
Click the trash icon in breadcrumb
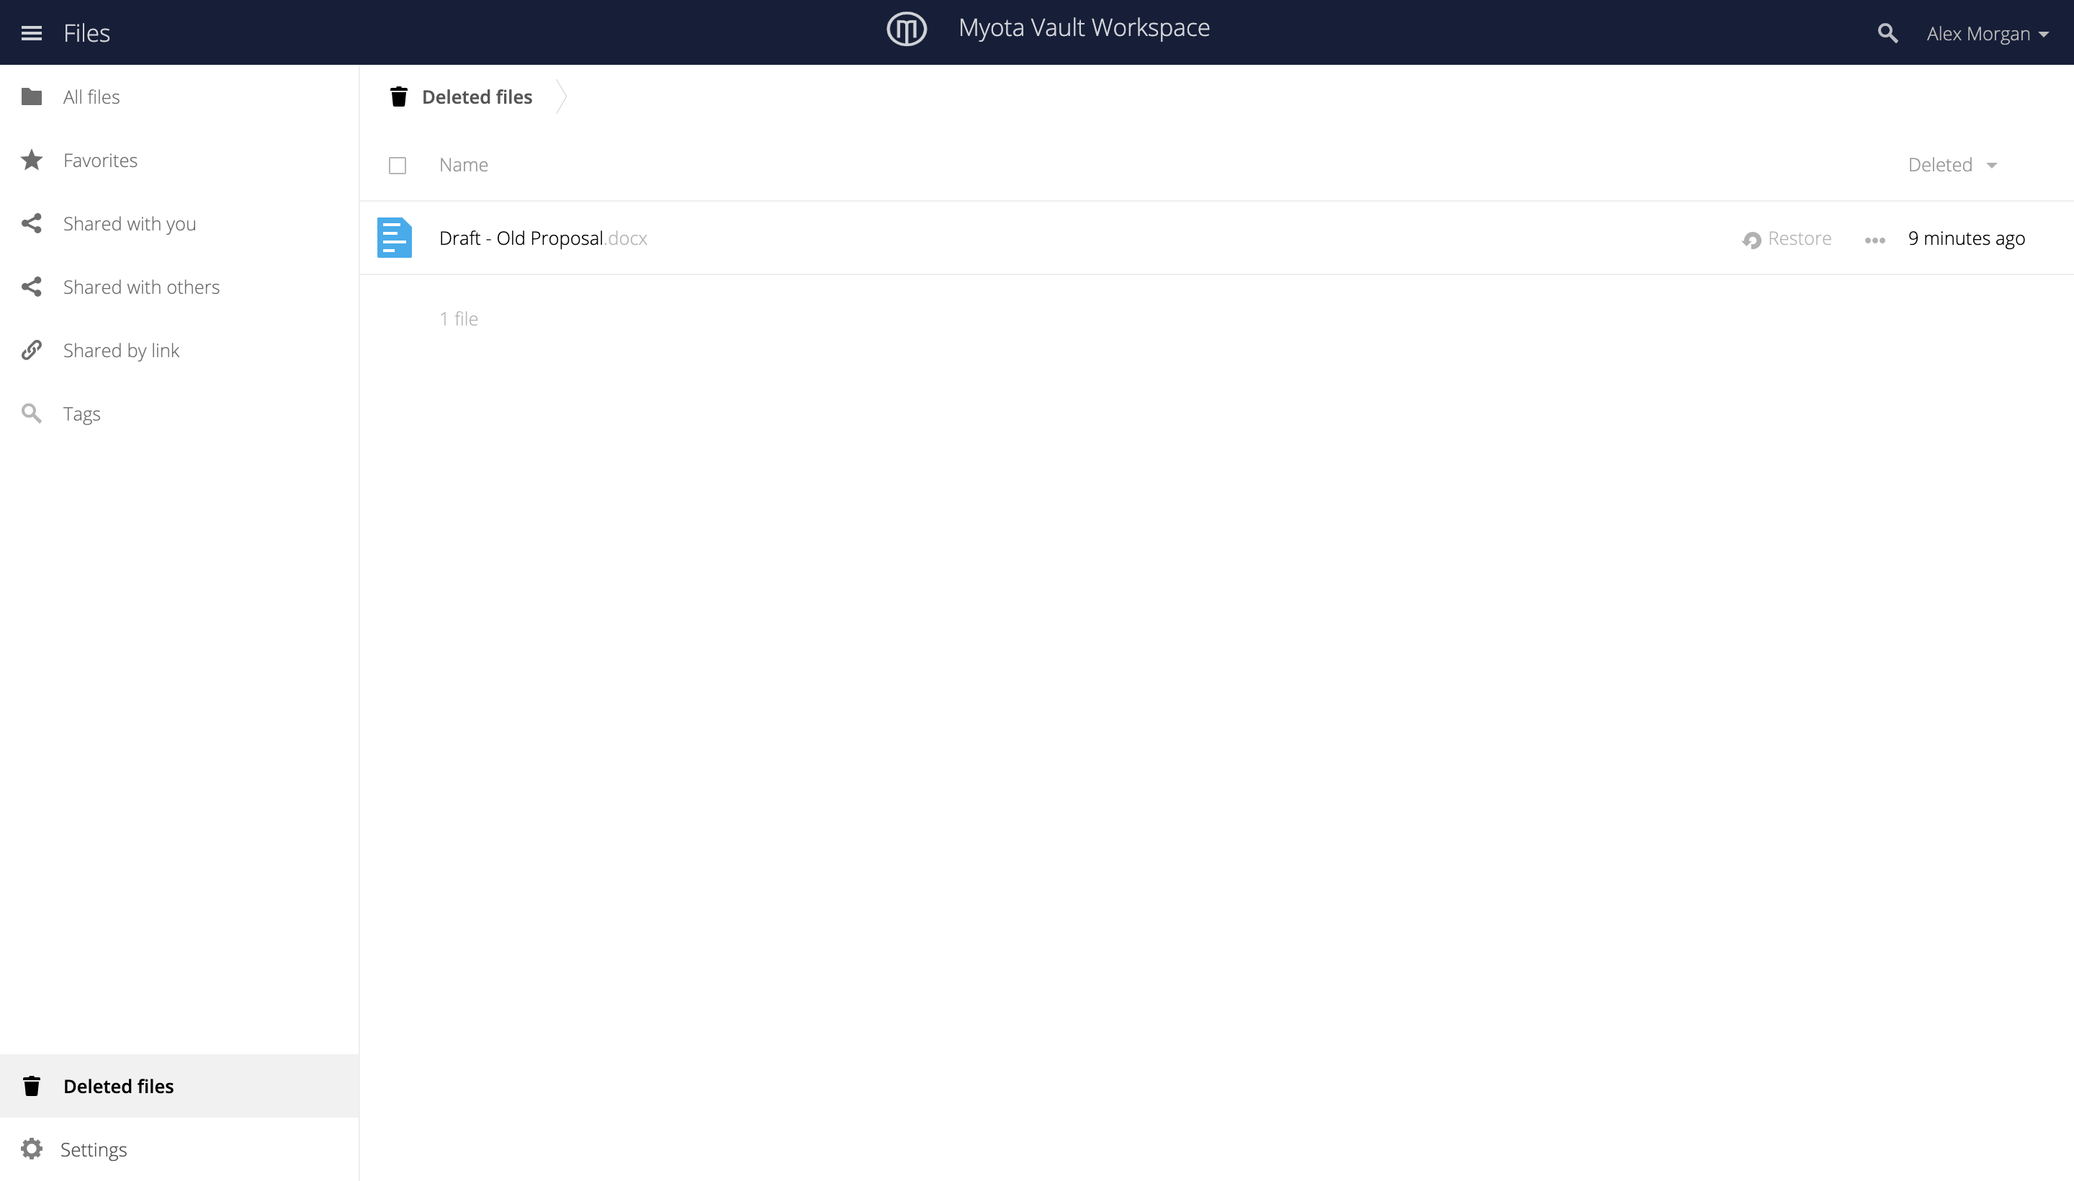coord(398,96)
